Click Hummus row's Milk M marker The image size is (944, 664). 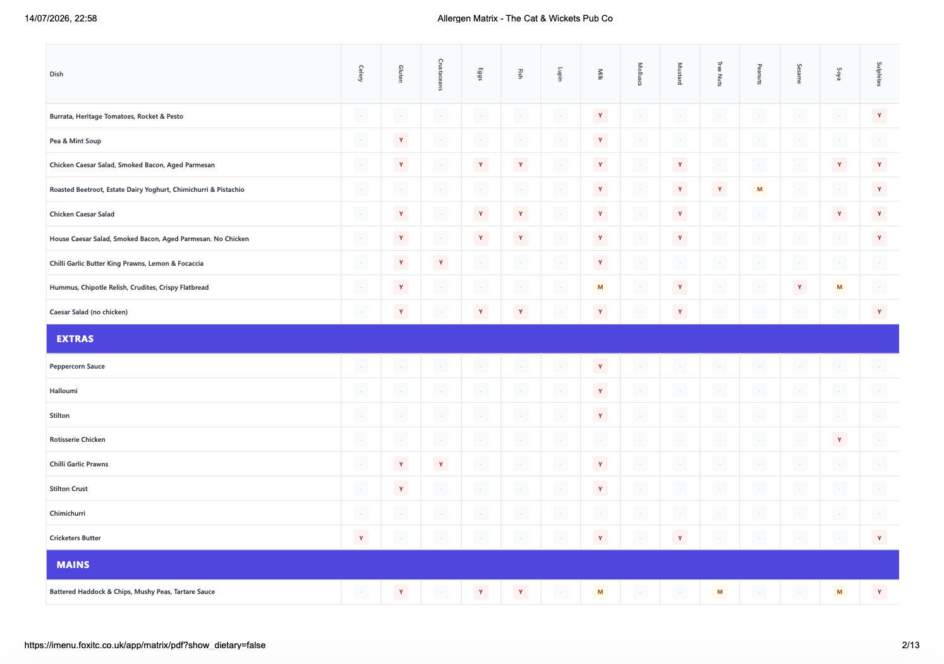(x=600, y=287)
